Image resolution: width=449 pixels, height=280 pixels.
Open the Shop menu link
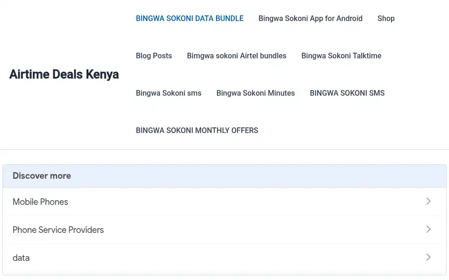386,19
